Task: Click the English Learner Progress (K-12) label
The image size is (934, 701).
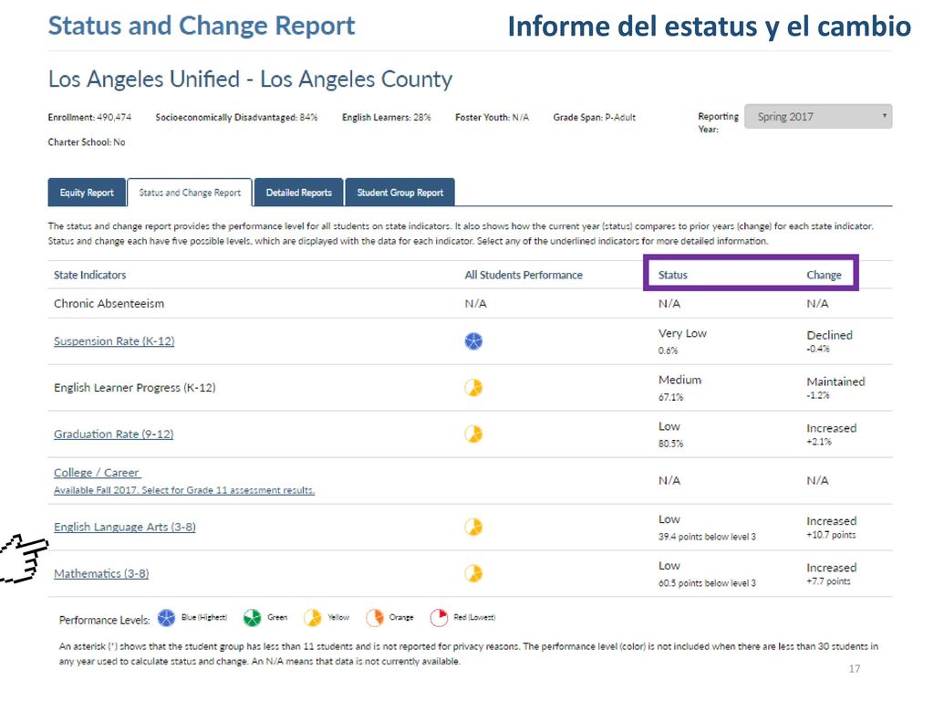Action: pyautogui.click(x=135, y=388)
